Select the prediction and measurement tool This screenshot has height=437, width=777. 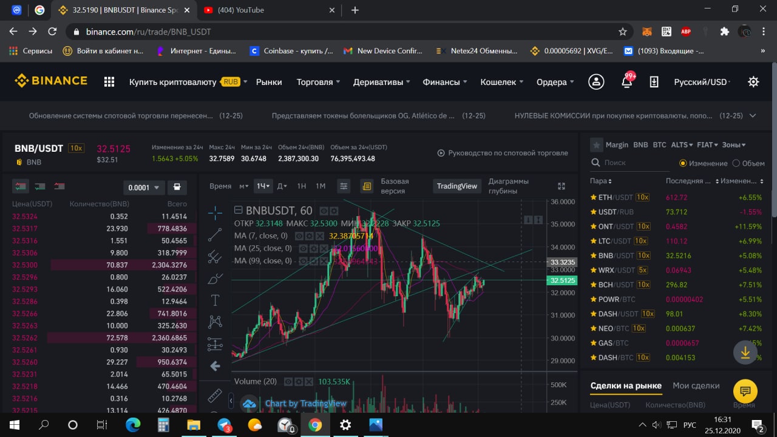coord(215,344)
